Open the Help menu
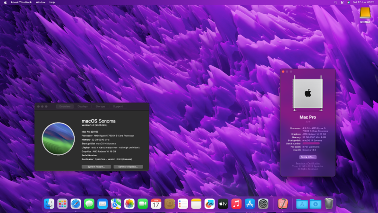Viewport: 378px width, 213px height. pos(52,2)
